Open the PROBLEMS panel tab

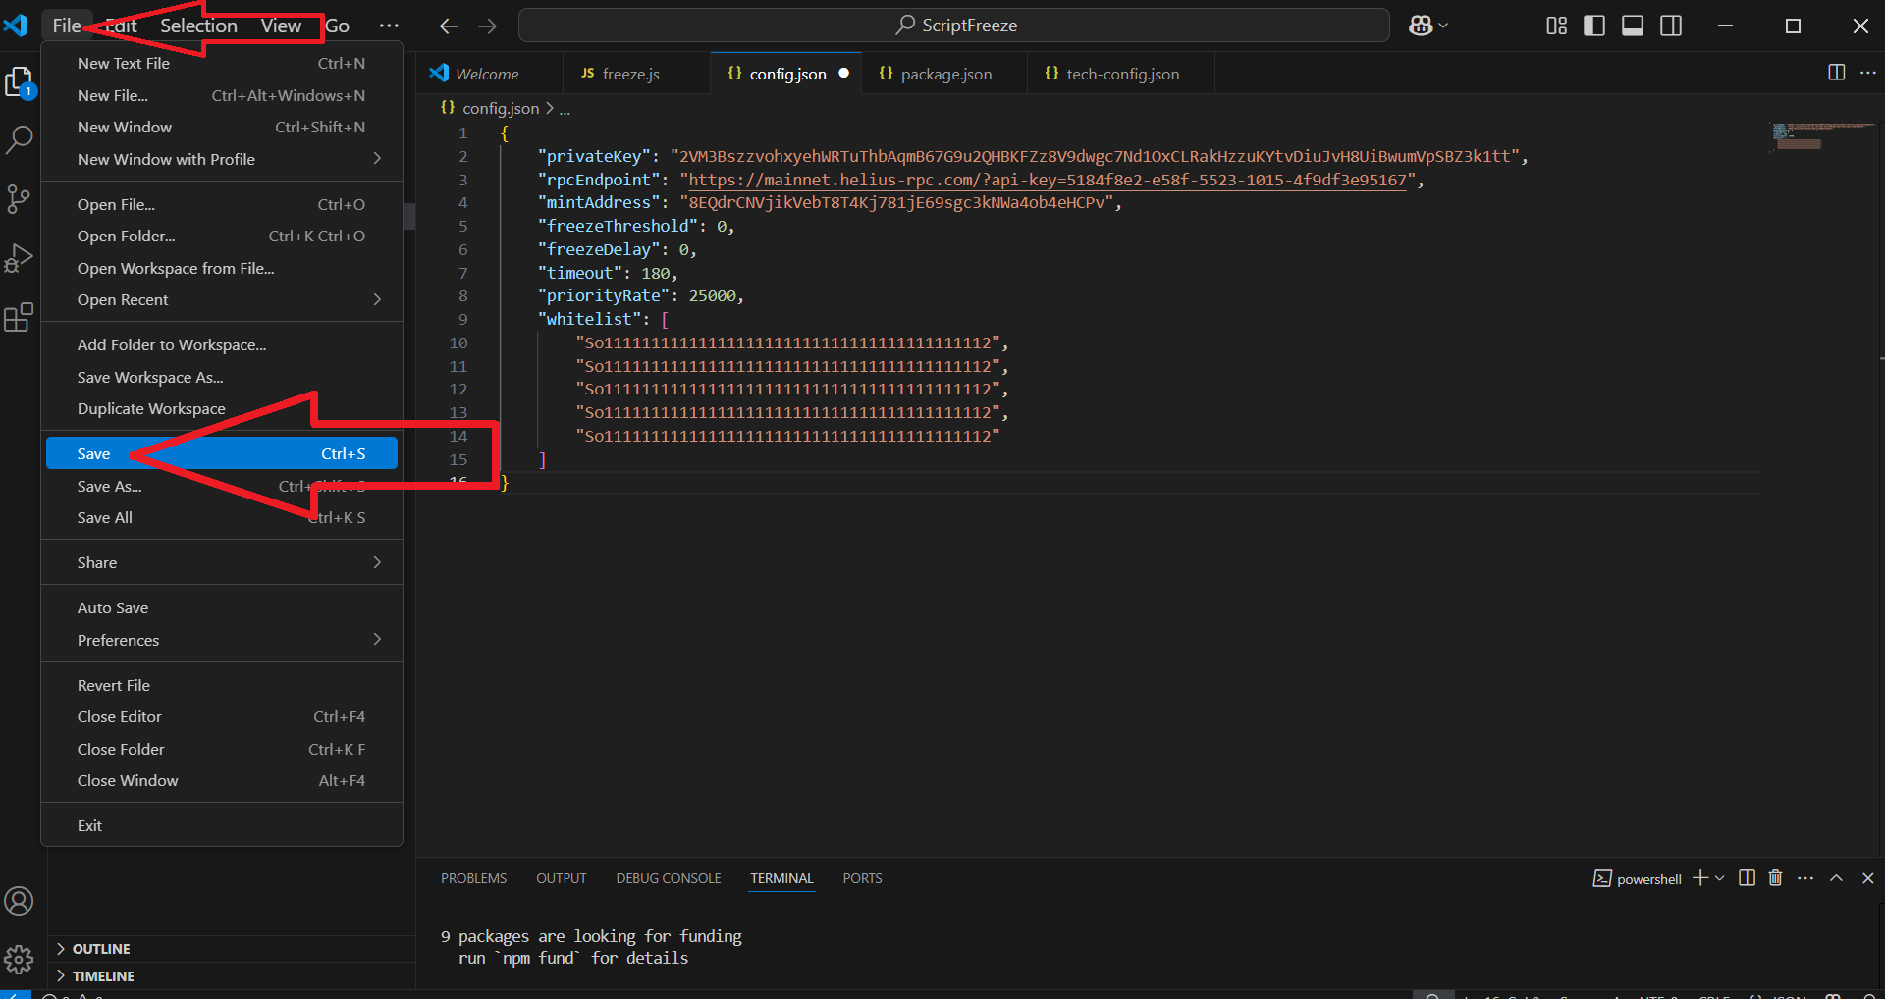pyautogui.click(x=473, y=878)
